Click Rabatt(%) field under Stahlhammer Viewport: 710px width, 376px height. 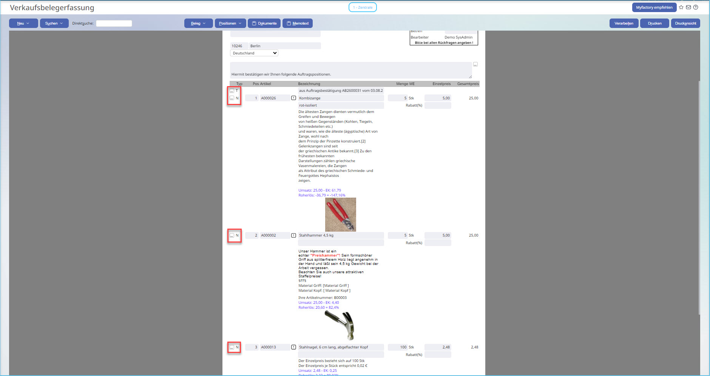pos(438,243)
